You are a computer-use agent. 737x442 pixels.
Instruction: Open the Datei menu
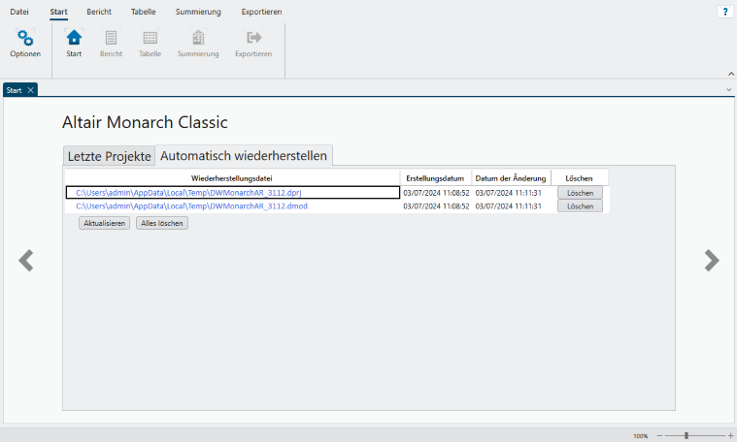[19, 12]
